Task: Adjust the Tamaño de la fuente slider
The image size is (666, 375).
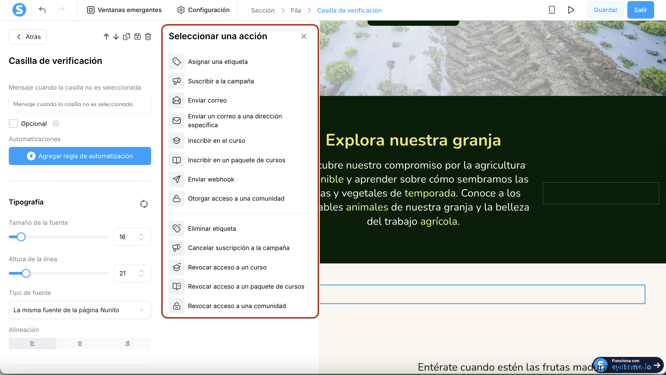Action: [21, 237]
